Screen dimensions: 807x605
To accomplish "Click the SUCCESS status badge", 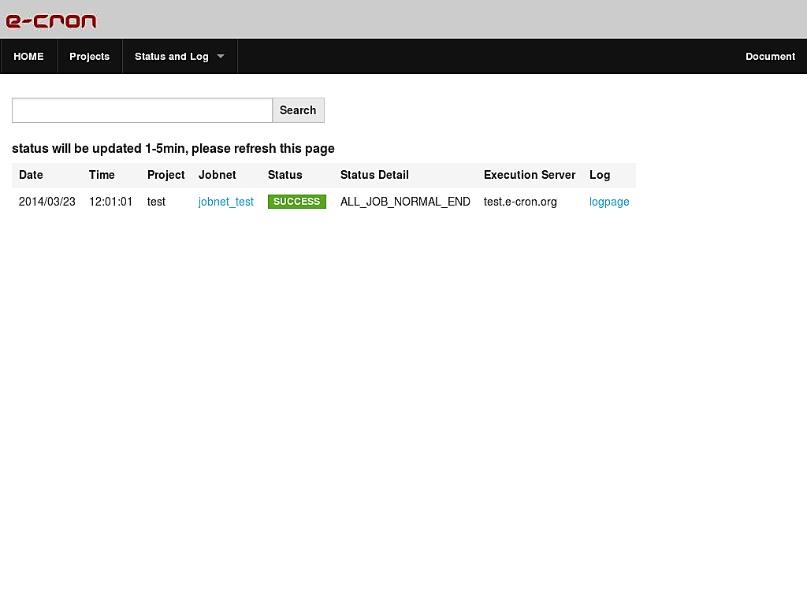I will point(296,202).
